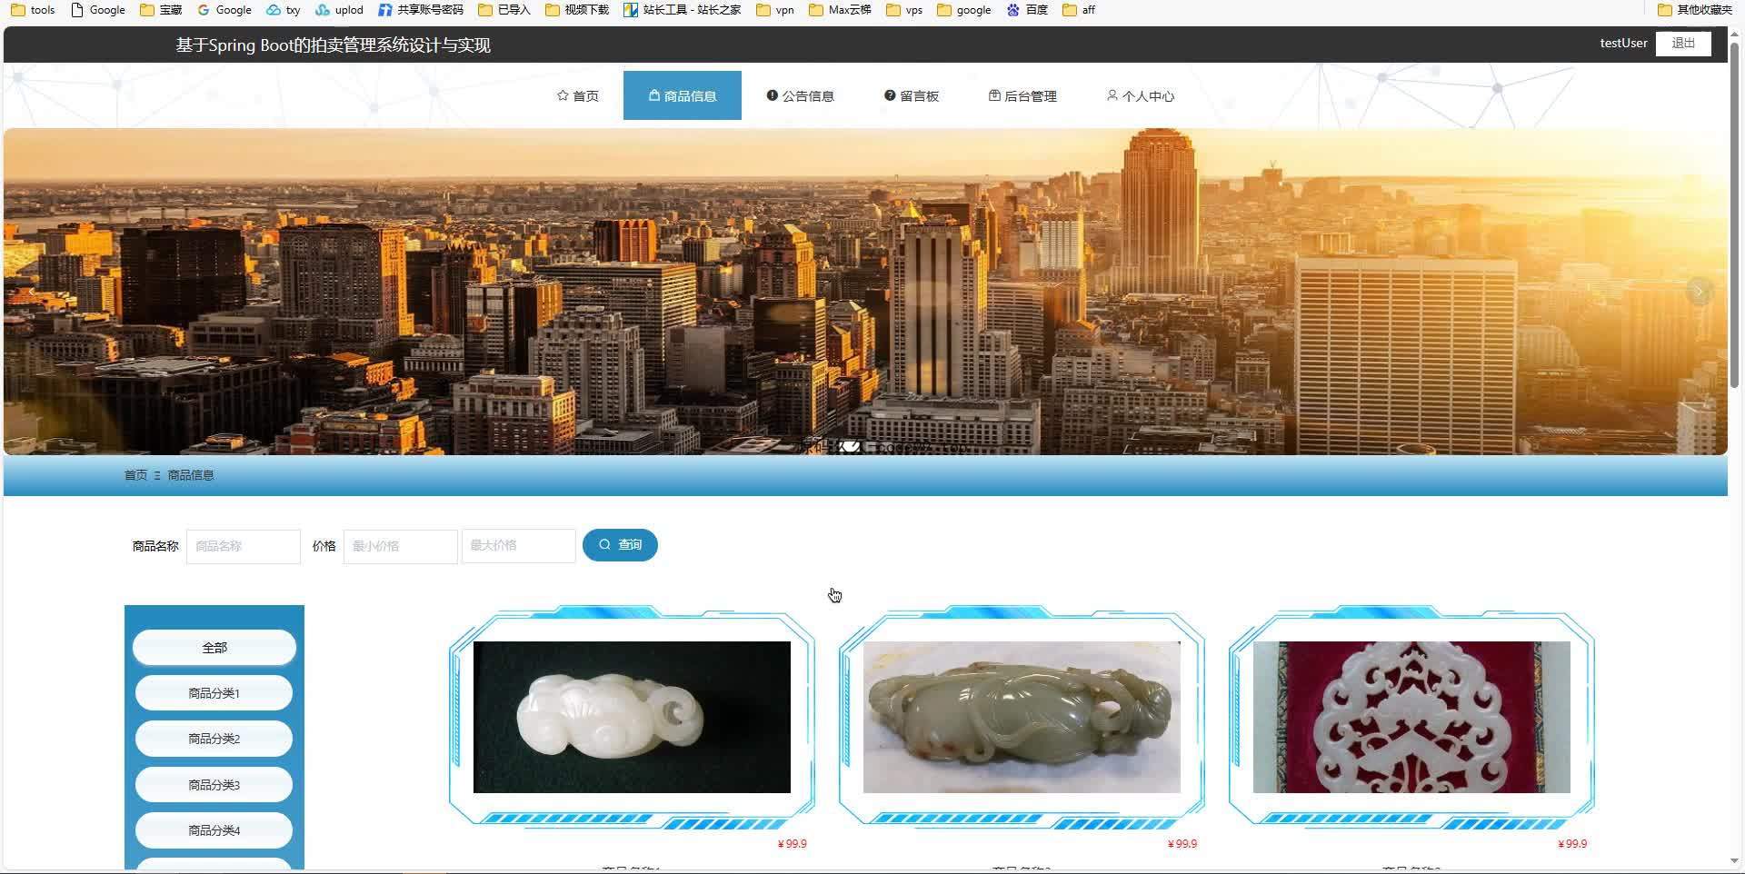1745x874 pixels.
Task: Open the 共享账号密码 bookmark
Action: [421, 10]
